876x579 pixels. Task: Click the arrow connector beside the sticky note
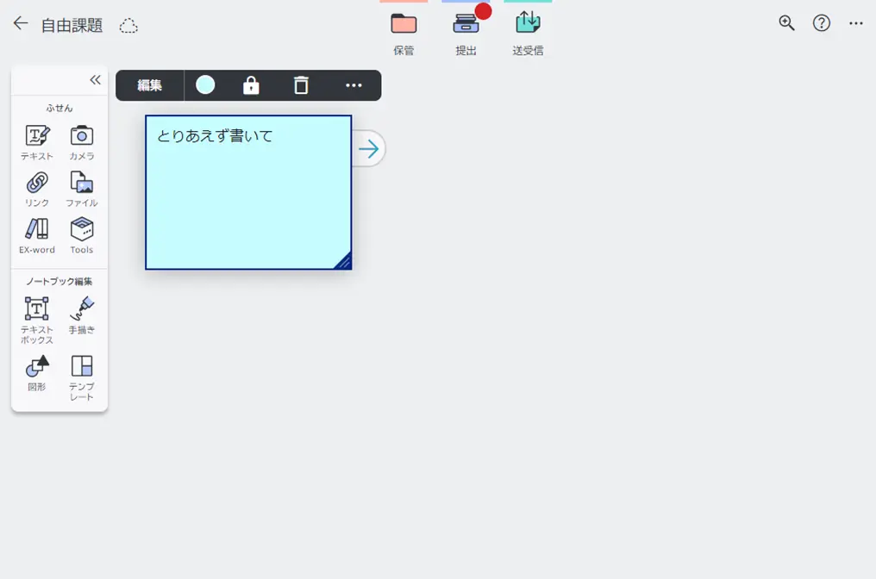369,149
